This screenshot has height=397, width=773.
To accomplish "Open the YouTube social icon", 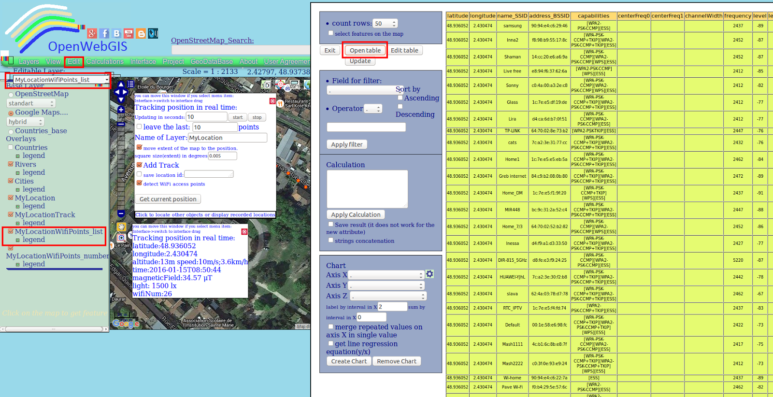I will pos(129,33).
